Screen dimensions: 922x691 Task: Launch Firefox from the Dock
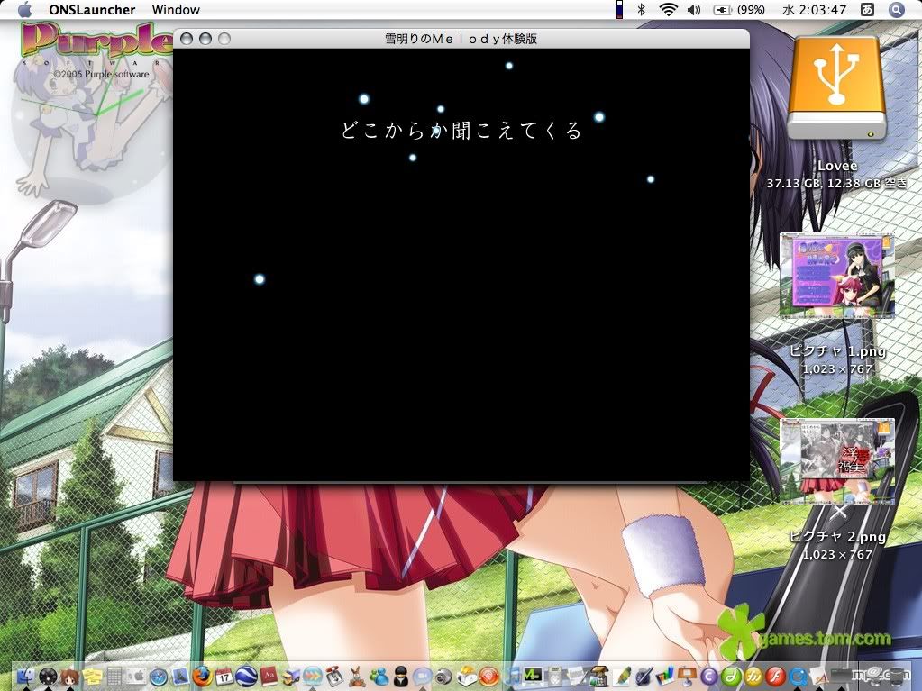(x=202, y=677)
